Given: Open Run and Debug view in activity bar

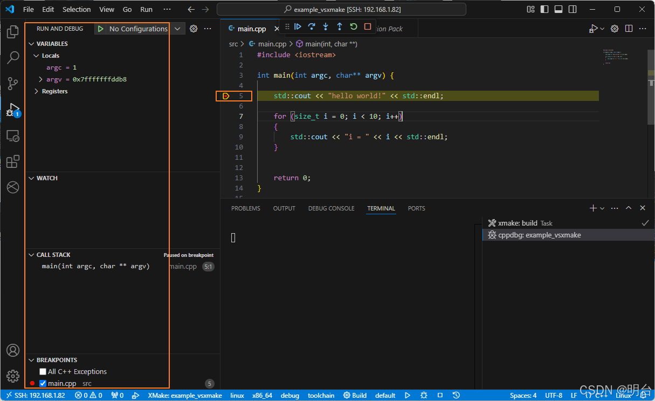Looking at the screenshot, I should point(12,110).
